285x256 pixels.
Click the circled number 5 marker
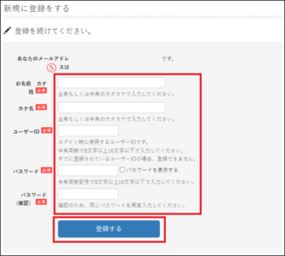coord(52,68)
